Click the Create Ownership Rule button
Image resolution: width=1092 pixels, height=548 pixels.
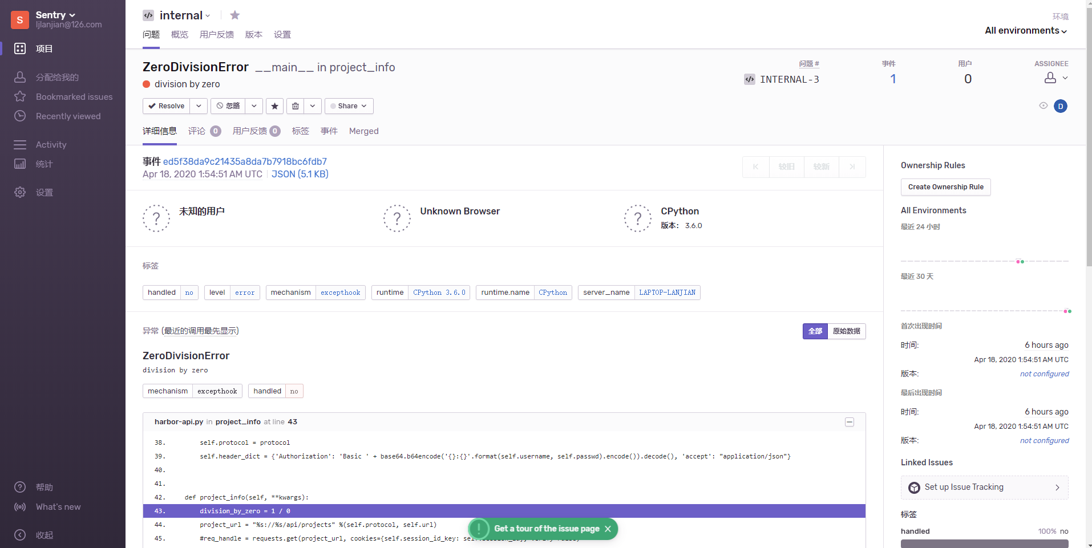point(945,187)
